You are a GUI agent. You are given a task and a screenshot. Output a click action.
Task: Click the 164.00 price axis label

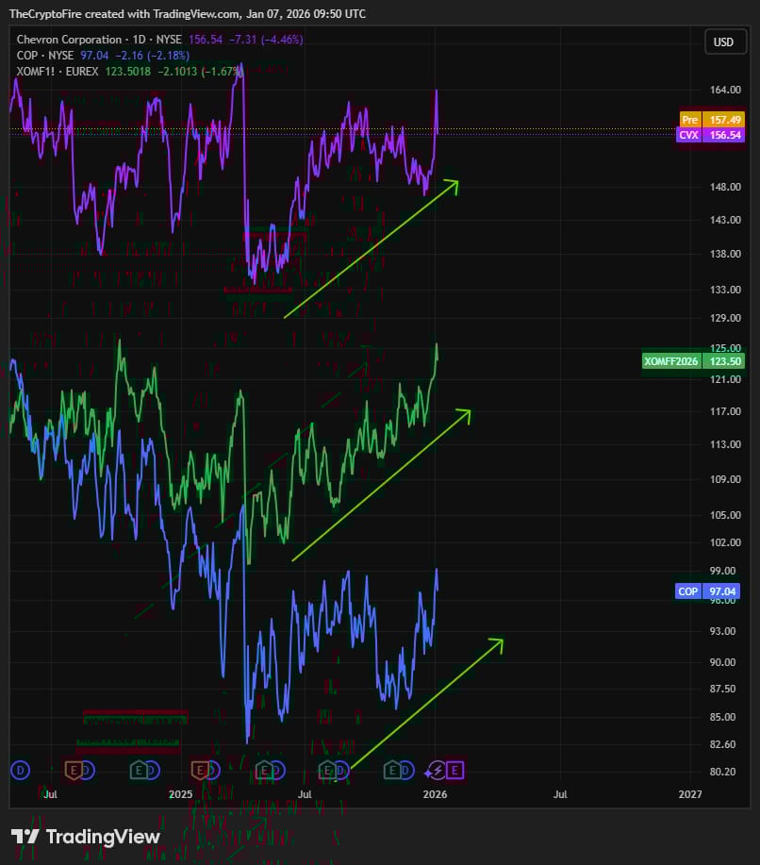pyautogui.click(x=725, y=90)
